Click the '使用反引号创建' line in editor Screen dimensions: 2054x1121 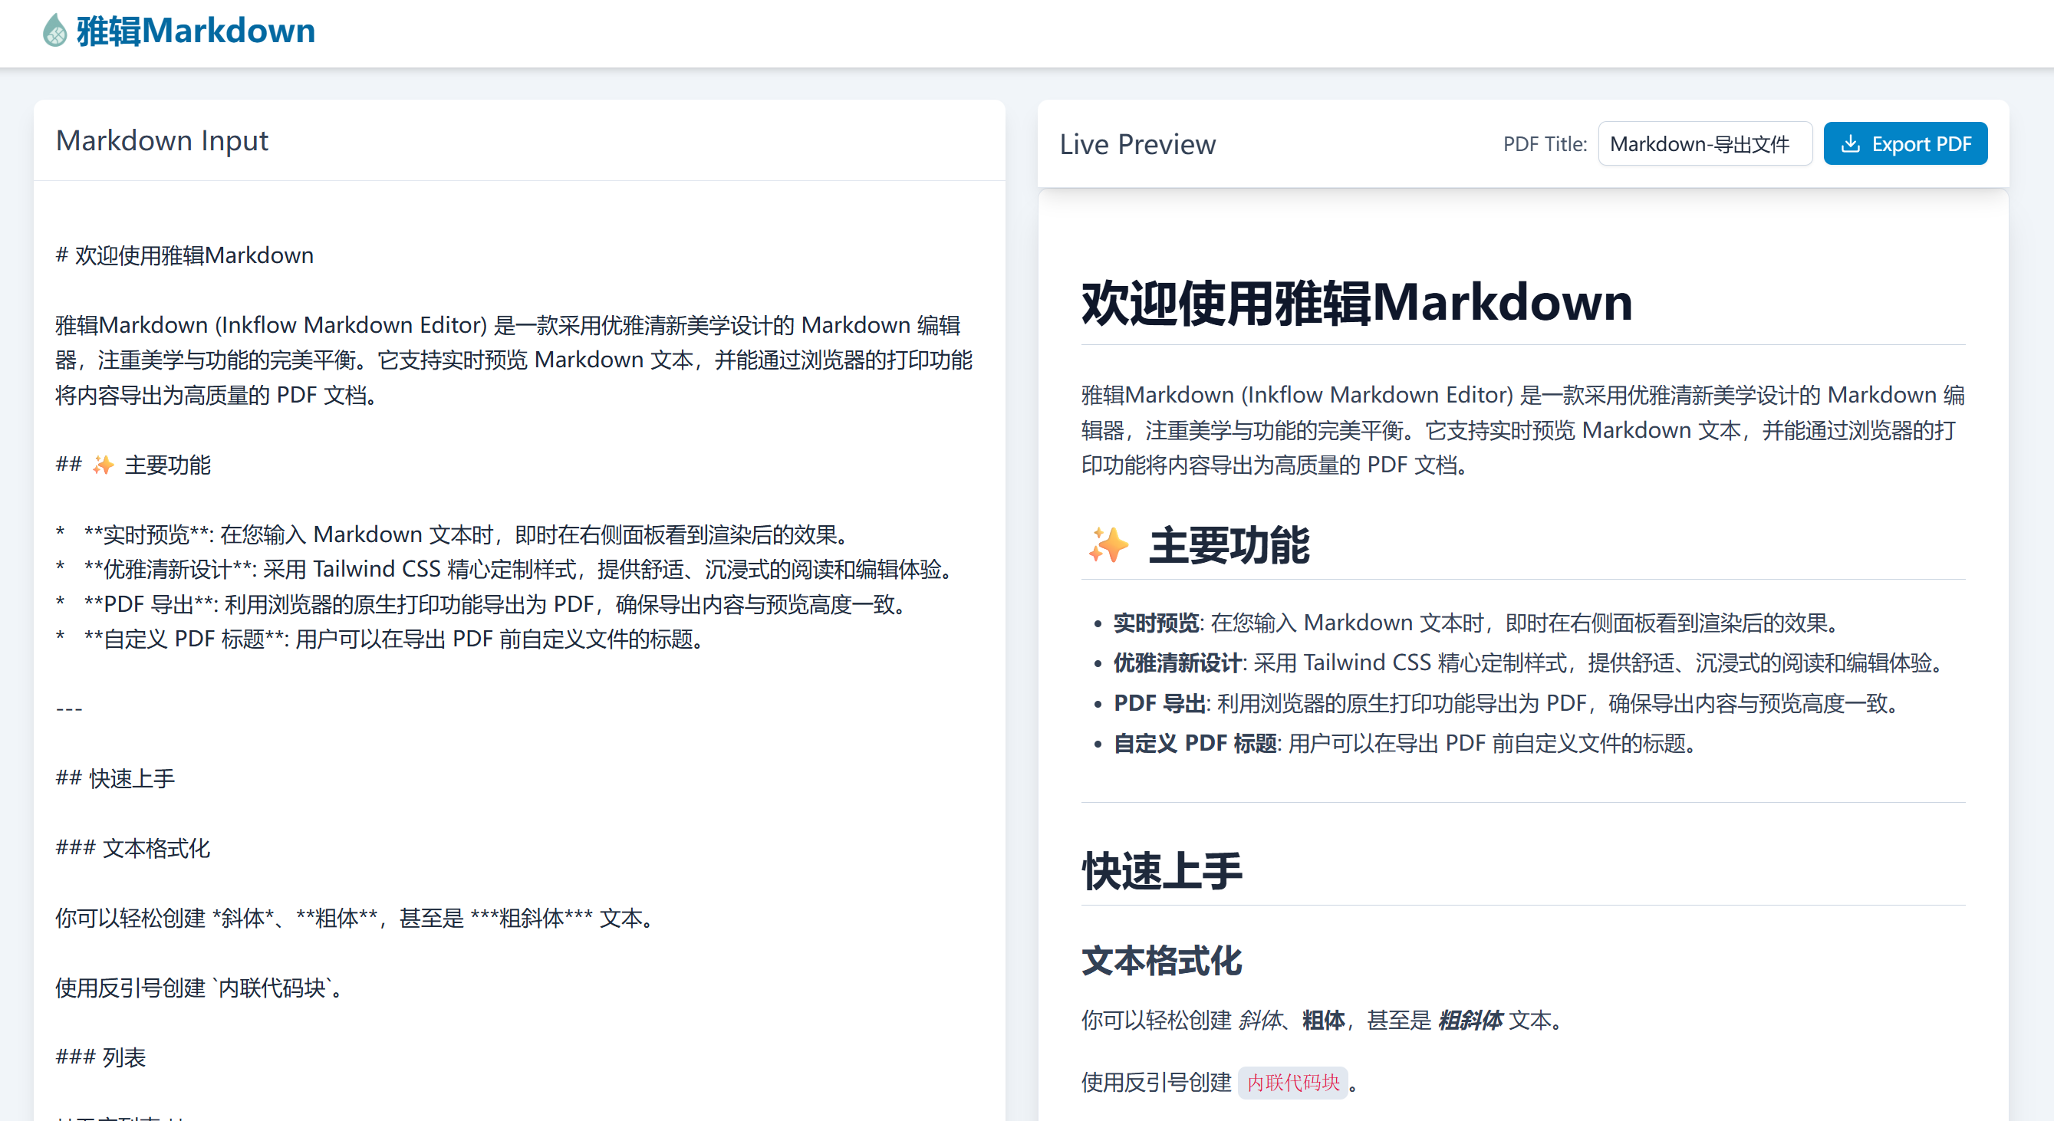click(x=201, y=988)
